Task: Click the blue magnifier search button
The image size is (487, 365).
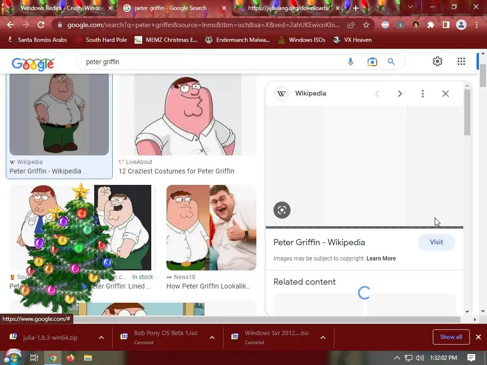Action: pyautogui.click(x=391, y=62)
